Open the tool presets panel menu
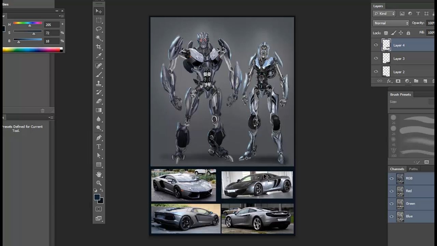 (x=51, y=118)
